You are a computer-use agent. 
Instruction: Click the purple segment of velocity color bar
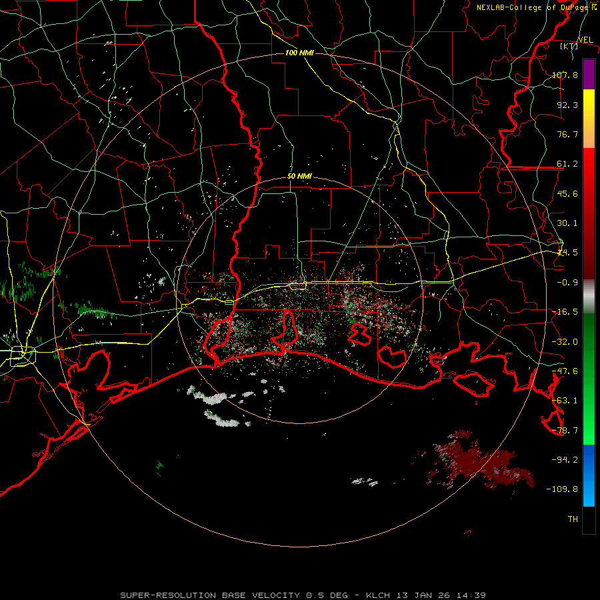589,74
